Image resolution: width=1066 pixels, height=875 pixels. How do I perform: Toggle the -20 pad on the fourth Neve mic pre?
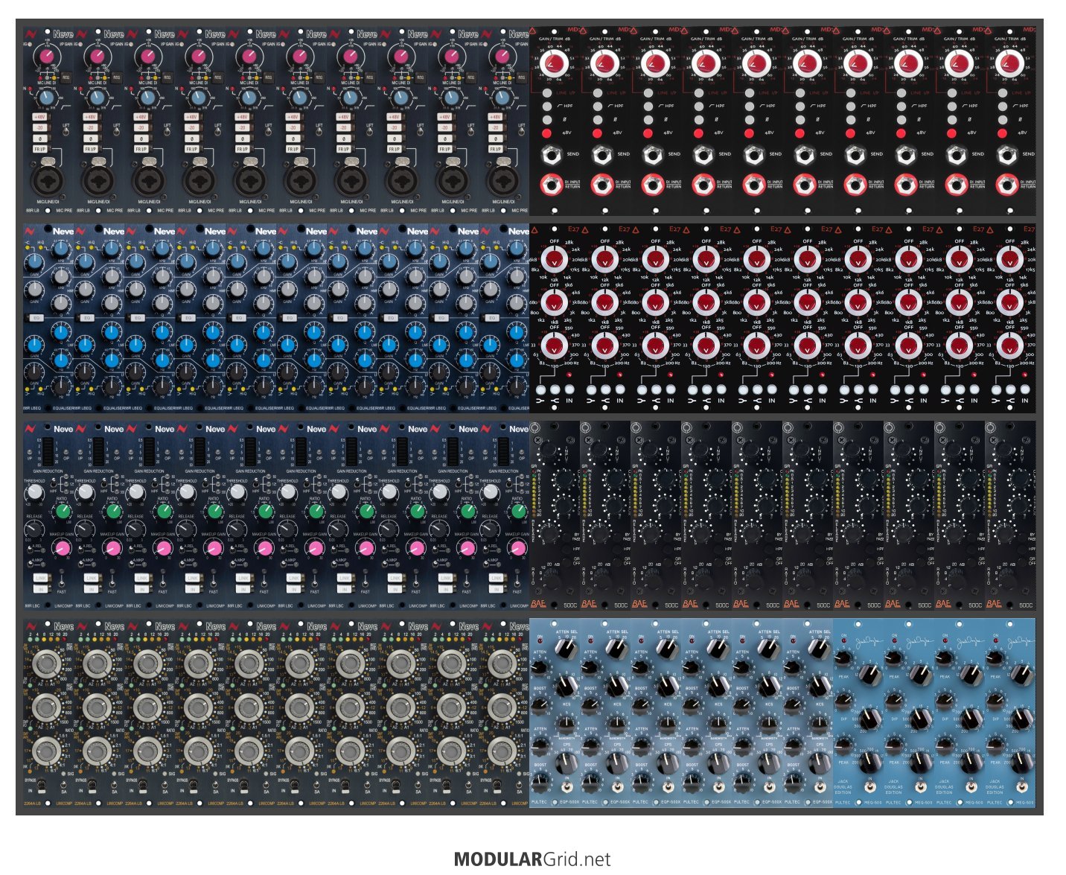(x=191, y=127)
